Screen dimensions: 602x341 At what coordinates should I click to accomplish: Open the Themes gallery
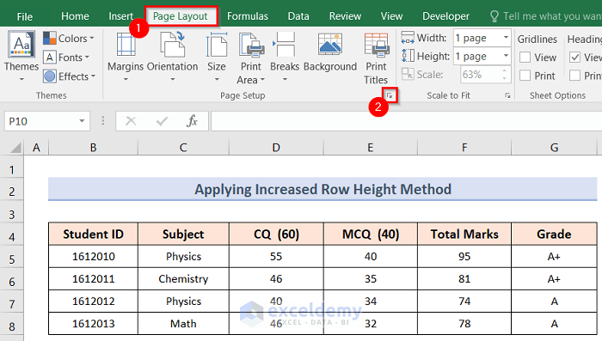click(21, 57)
